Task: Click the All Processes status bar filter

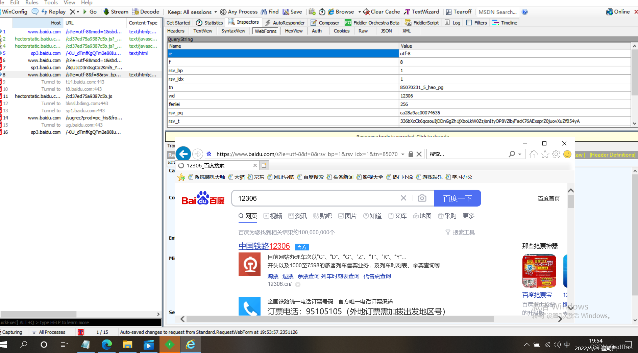Action: click(49, 332)
